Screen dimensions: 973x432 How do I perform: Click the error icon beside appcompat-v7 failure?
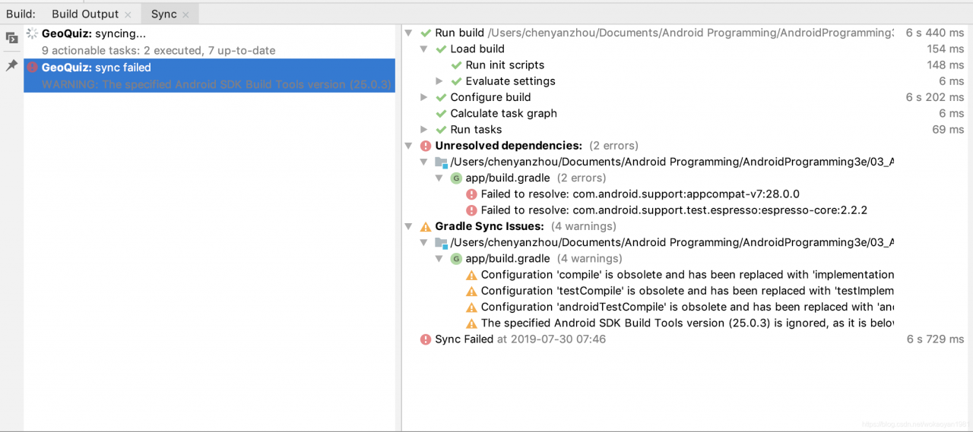coord(471,194)
